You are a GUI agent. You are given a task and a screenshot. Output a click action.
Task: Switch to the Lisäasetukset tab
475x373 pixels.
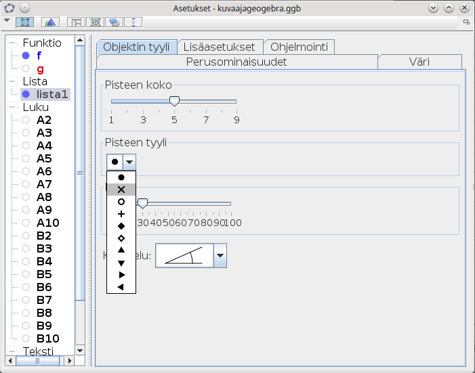pyautogui.click(x=220, y=47)
